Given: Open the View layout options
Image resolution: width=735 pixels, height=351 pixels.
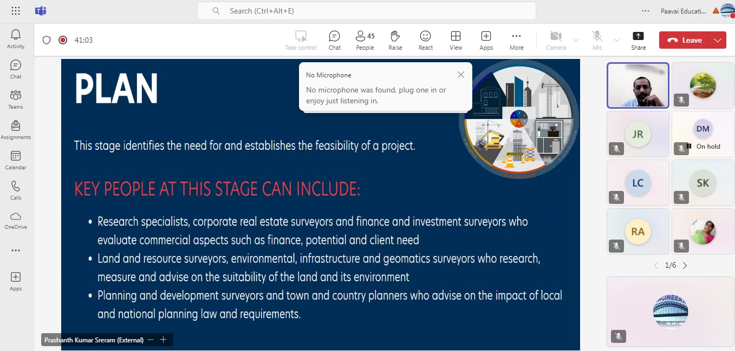Looking at the screenshot, I should click(x=456, y=41).
